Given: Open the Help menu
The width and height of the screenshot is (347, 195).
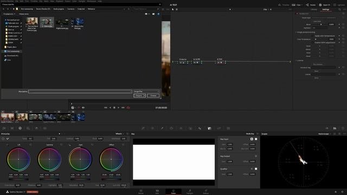Looking at the screenshot, I should 100,1.
